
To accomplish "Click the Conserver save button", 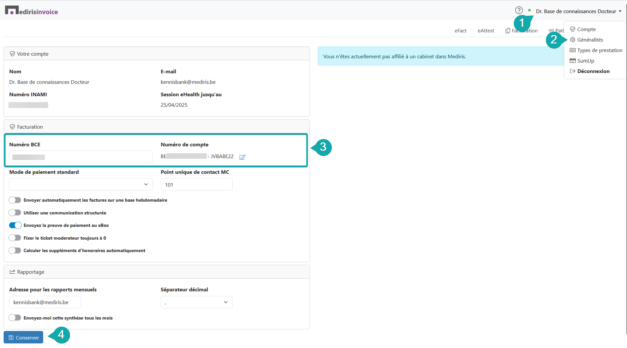I will (24, 338).
